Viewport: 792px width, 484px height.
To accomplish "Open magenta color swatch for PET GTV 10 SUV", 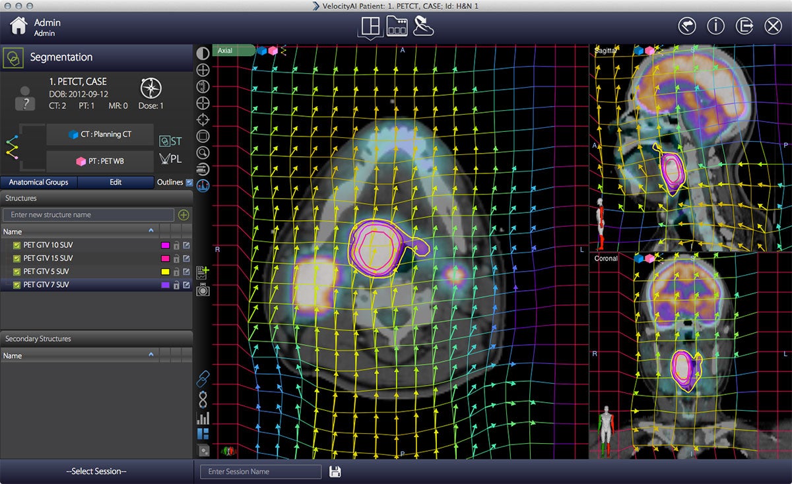I will [166, 245].
